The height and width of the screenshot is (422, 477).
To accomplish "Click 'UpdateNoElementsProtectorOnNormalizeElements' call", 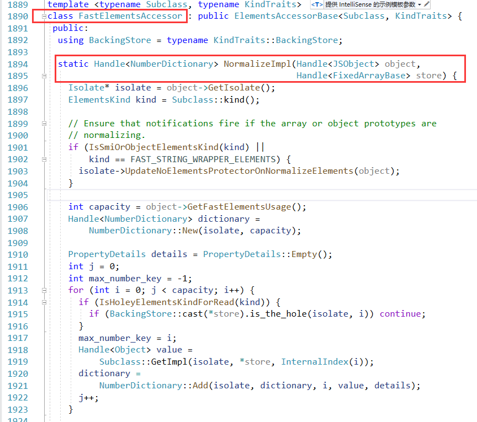I will click(x=239, y=171).
